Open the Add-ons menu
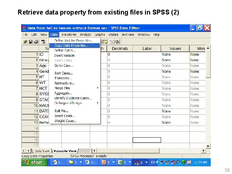 (128, 34)
